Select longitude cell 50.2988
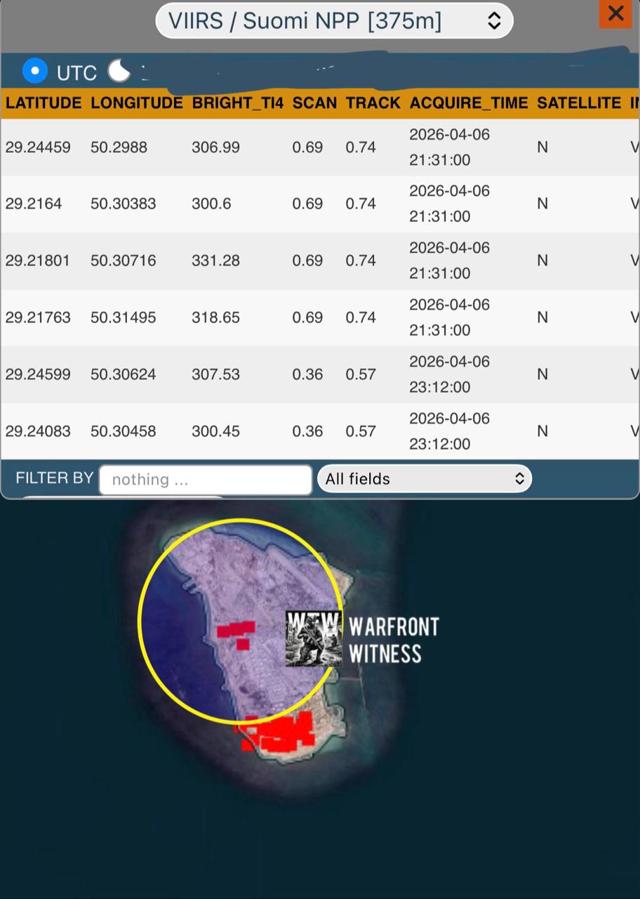This screenshot has width=640, height=899. pyautogui.click(x=119, y=147)
